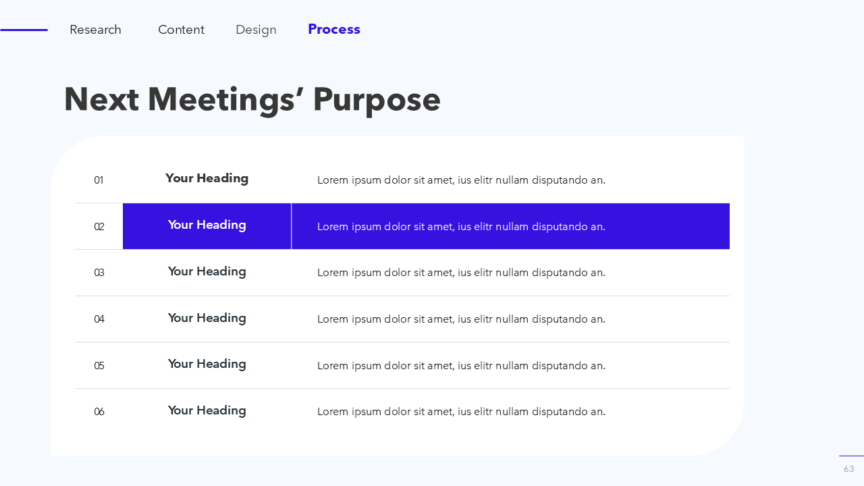Image resolution: width=864 pixels, height=486 pixels.
Task: Select the Next Meetings' Purpose title
Action: (x=252, y=99)
